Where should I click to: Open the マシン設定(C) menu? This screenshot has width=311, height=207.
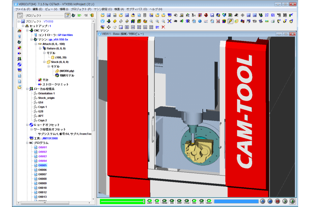point(103,9)
